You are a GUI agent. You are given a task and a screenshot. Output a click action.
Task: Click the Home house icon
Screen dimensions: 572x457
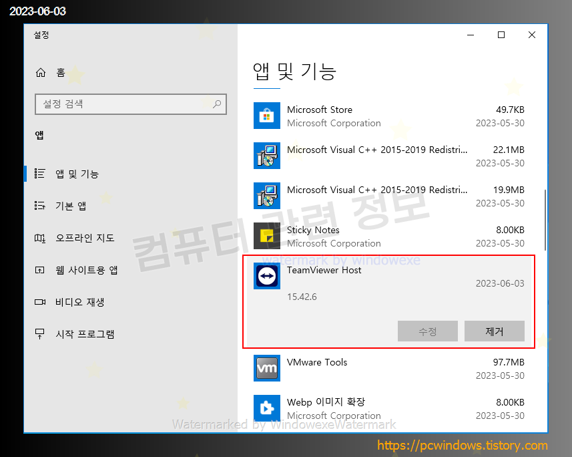click(x=41, y=73)
